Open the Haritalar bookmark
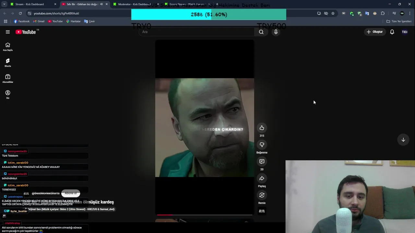 pos(73,21)
